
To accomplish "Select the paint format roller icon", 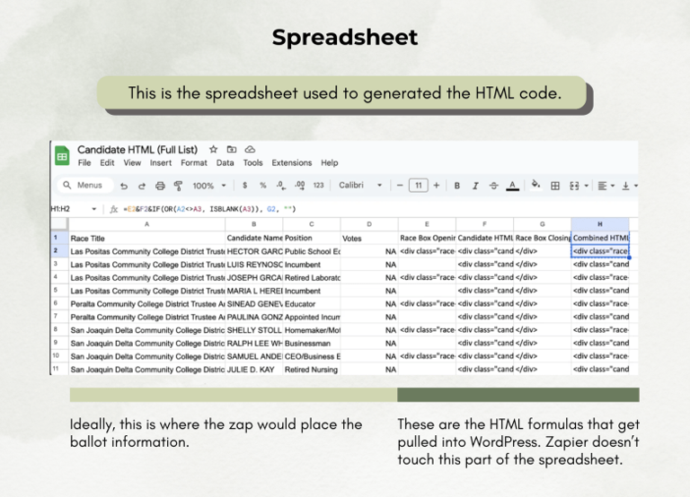I will click(x=178, y=186).
